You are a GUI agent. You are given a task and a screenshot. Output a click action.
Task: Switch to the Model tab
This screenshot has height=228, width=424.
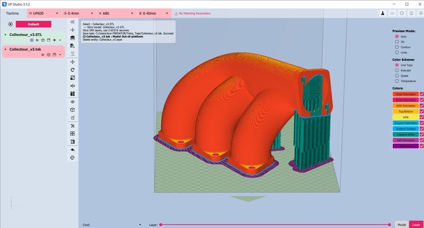click(401, 225)
